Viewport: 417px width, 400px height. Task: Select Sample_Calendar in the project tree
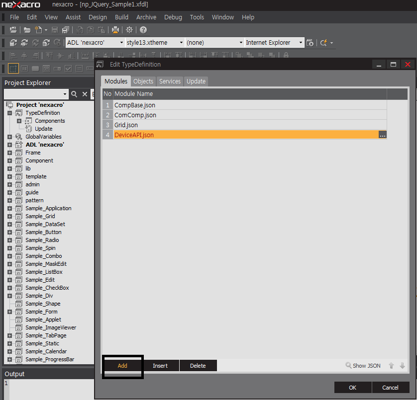pos(46,351)
